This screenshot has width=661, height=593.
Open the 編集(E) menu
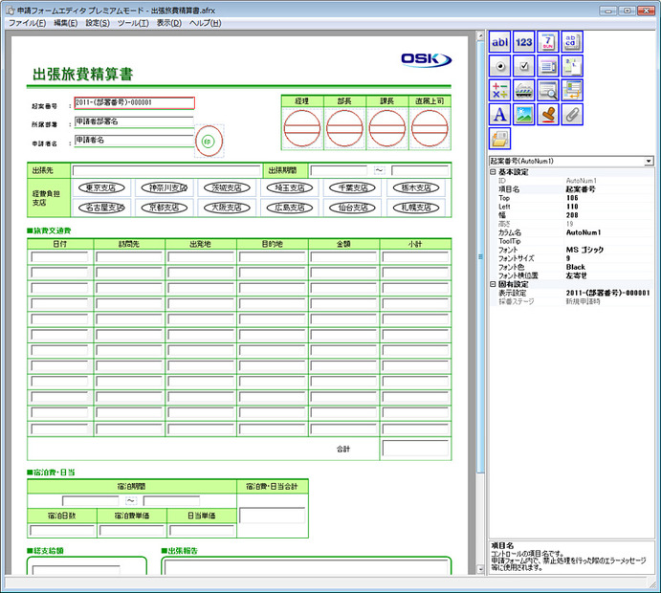tap(66, 23)
